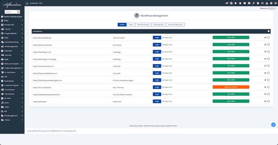Viewport: 278px width, 145px height.
Task: Click the E-Commerce cart icon in sidebar
Action: point(2,72)
